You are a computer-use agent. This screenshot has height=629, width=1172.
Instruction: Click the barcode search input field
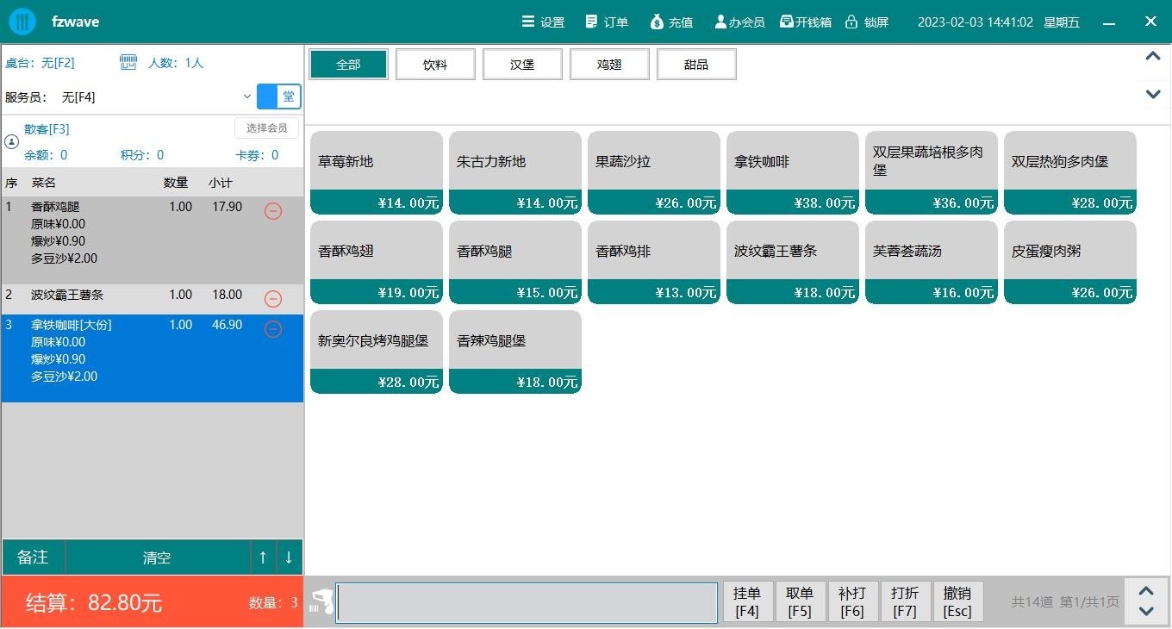coord(527,602)
